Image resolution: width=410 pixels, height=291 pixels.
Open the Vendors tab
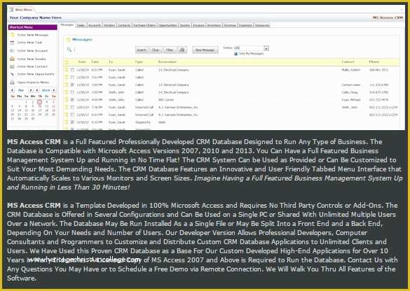click(x=109, y=25)
